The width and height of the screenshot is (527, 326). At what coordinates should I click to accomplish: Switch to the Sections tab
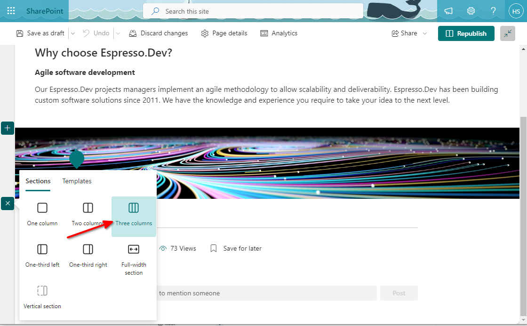click(38, 181)
